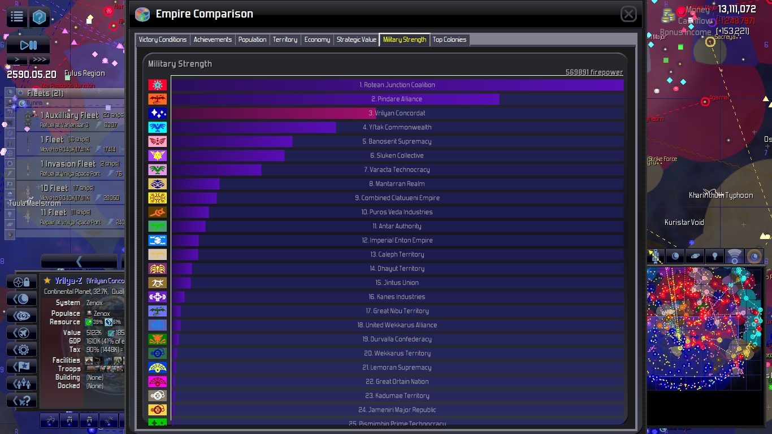Switch to the Victory Conditions tab
This screenshot has height=434, width=772.
click(x=163, y=40)
